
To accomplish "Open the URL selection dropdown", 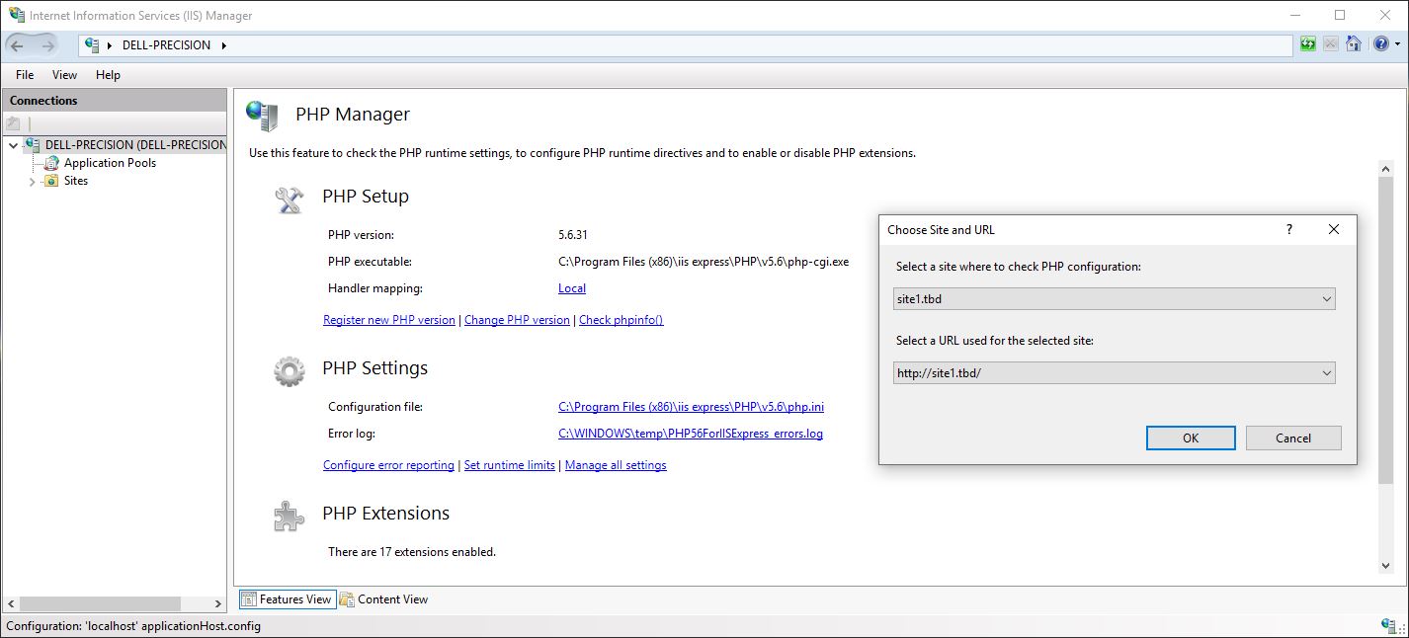I will [1326, 373].
